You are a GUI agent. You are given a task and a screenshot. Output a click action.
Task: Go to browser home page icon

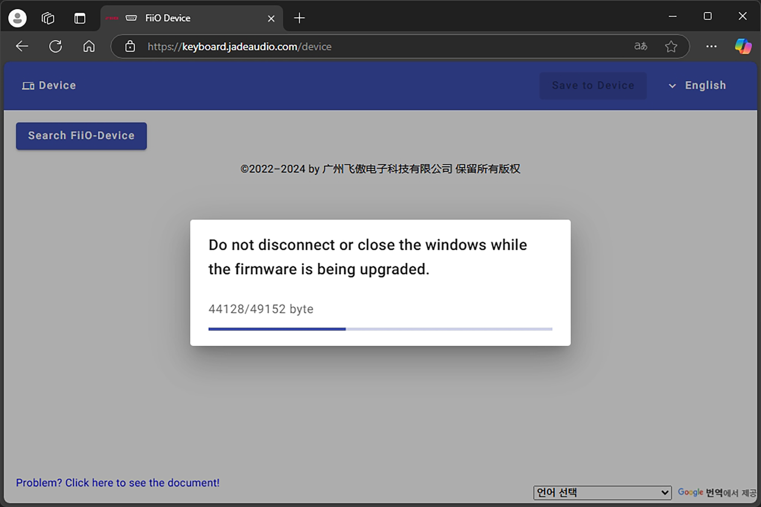[x=89, y=46]
